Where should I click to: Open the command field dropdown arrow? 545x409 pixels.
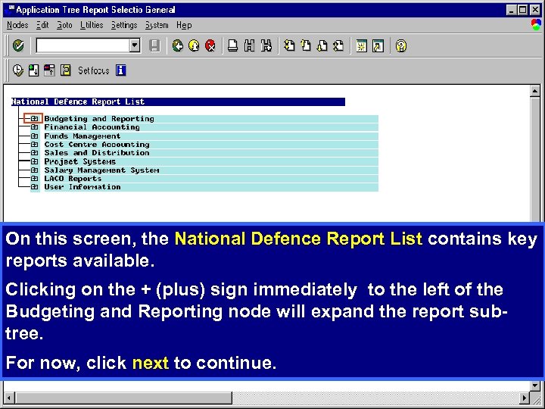tap(135, 45)
